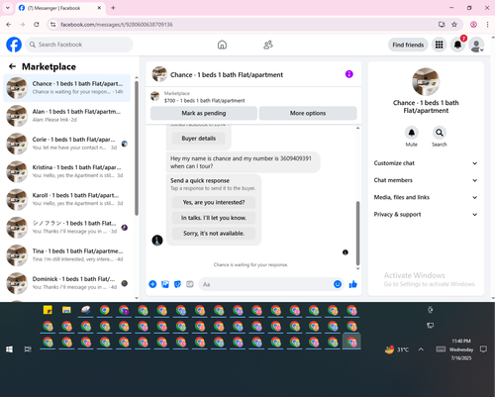The height and width of the screenshot is (397, 495).
Task: Click Find friends button
Action: tap(408, 45)
